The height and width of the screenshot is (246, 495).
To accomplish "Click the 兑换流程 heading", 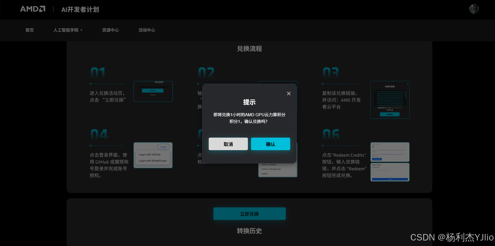I will 249,49.
